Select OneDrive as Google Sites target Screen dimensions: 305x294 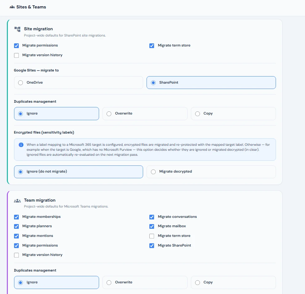point(78,83)
